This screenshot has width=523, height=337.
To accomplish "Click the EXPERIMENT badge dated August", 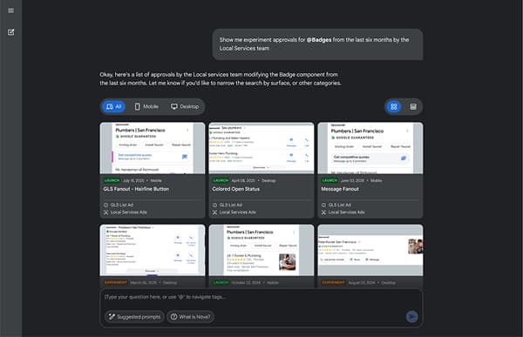I will click(334, 282).
